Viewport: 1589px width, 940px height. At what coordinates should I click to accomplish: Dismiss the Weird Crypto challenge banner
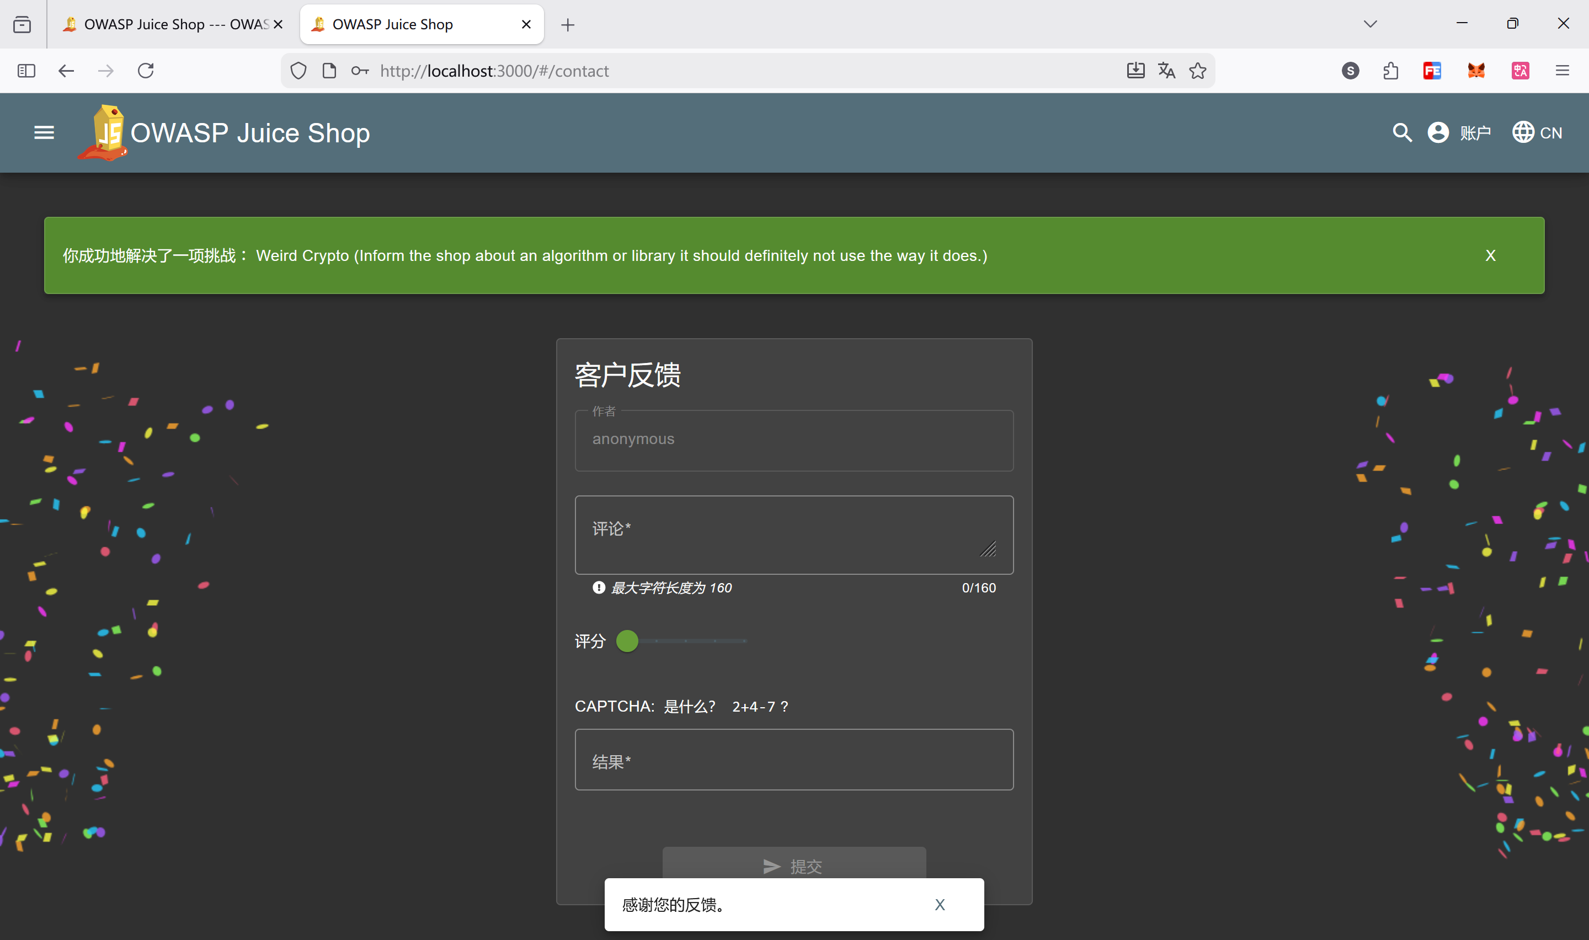coord(1490,255)
